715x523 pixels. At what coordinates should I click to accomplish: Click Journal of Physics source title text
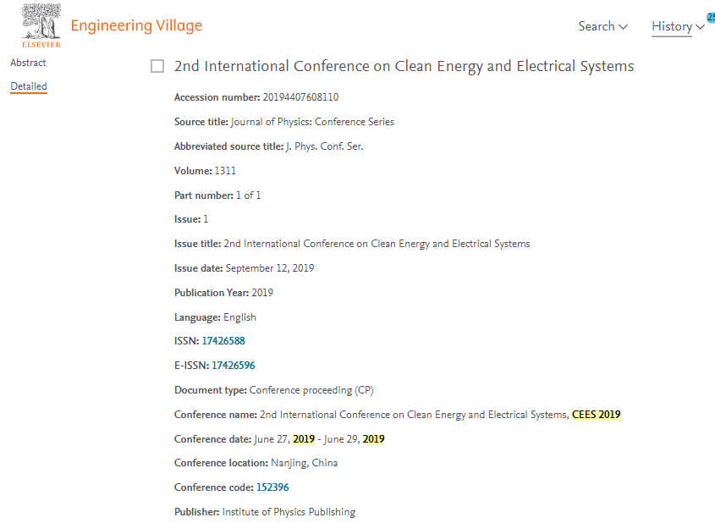pyautogui.click(x=312, y=122)
